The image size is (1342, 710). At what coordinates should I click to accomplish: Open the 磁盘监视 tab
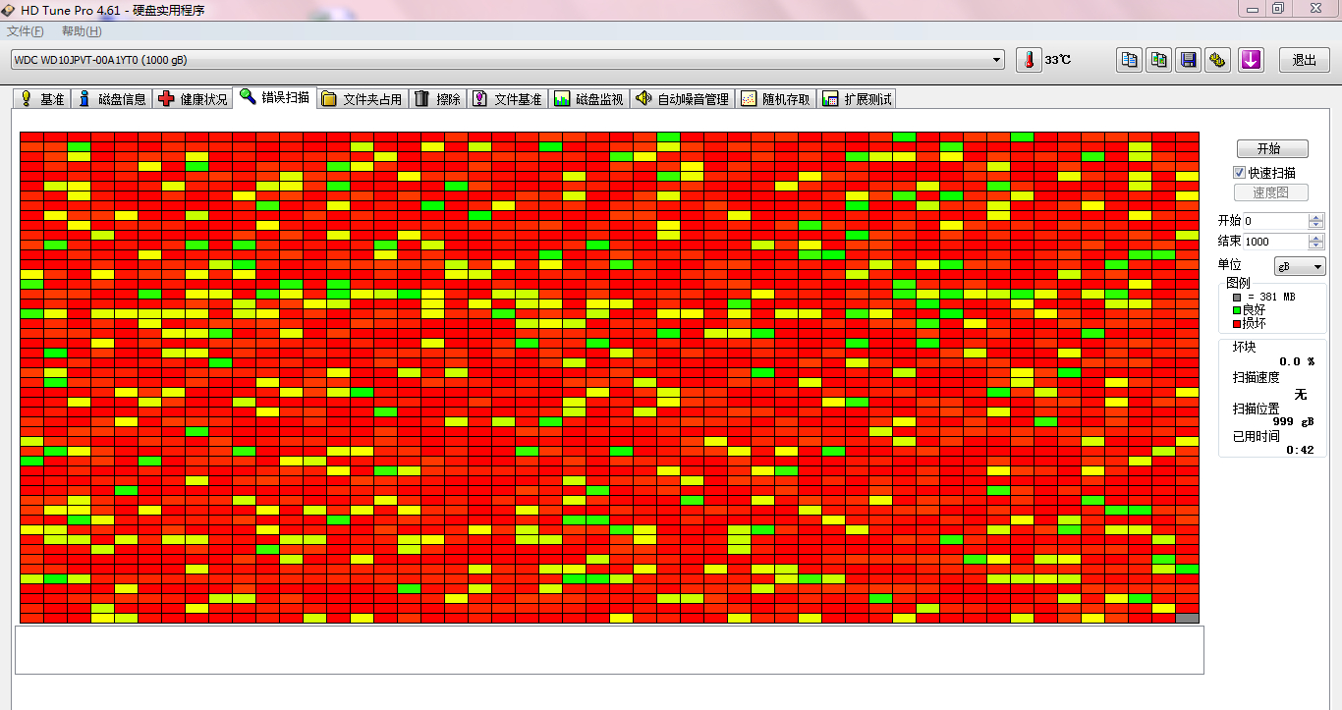[588, 99]
